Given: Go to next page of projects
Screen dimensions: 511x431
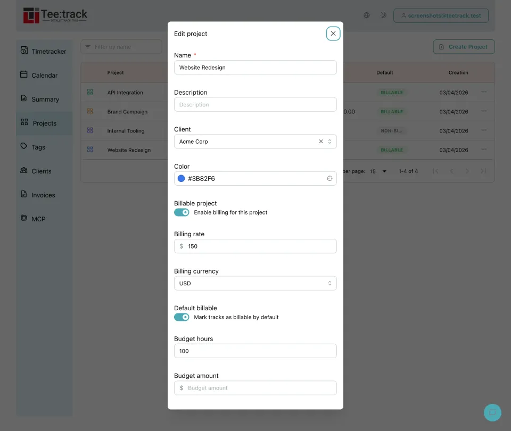Looking at the screenshot, I should point(467,171).
